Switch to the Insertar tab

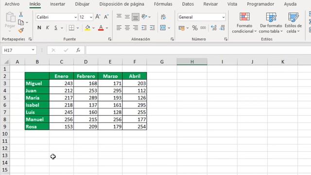(x=57, y=4)
